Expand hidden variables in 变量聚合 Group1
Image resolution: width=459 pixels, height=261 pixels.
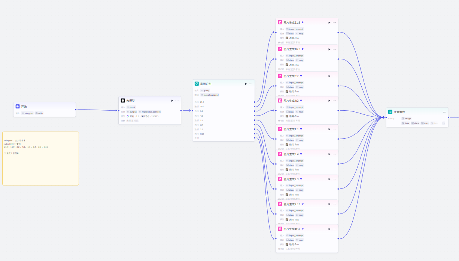[x=444, y=123]
